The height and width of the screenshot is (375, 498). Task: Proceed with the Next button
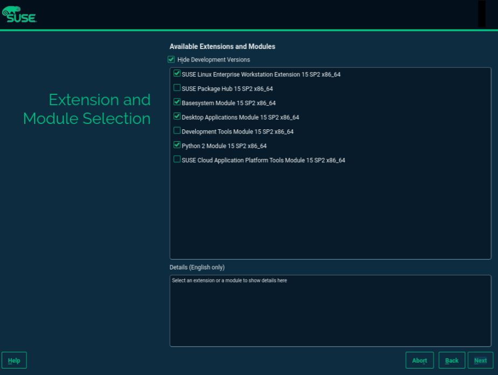point(480,360)
